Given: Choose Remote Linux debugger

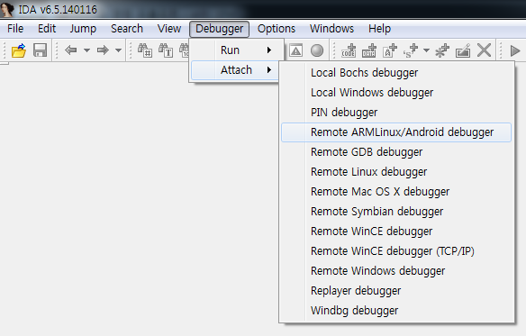Looking at the screenshot, I should click(x=396, y=171).
